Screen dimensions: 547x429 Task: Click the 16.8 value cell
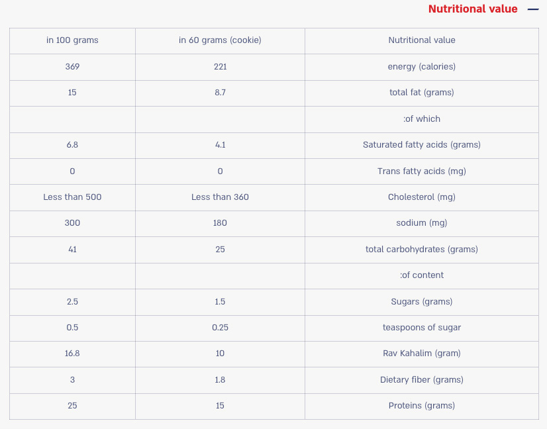72,354
